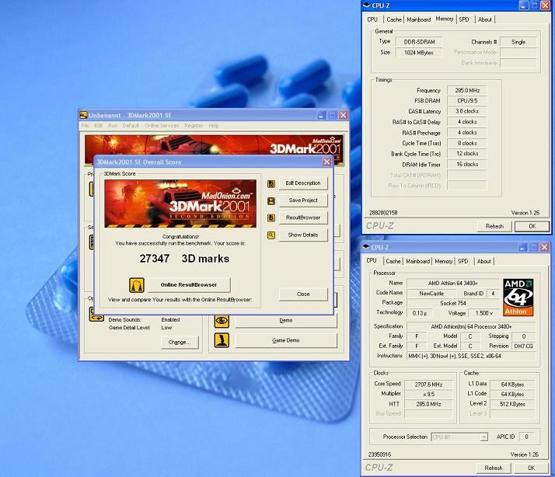
Task: Click the options icon left of Demo Sounds
Action: [x=96, y=314]
